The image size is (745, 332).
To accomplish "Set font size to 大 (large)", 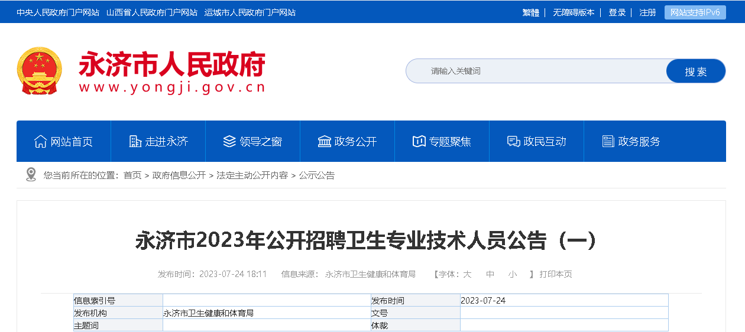I will click(x=467, y=274).
